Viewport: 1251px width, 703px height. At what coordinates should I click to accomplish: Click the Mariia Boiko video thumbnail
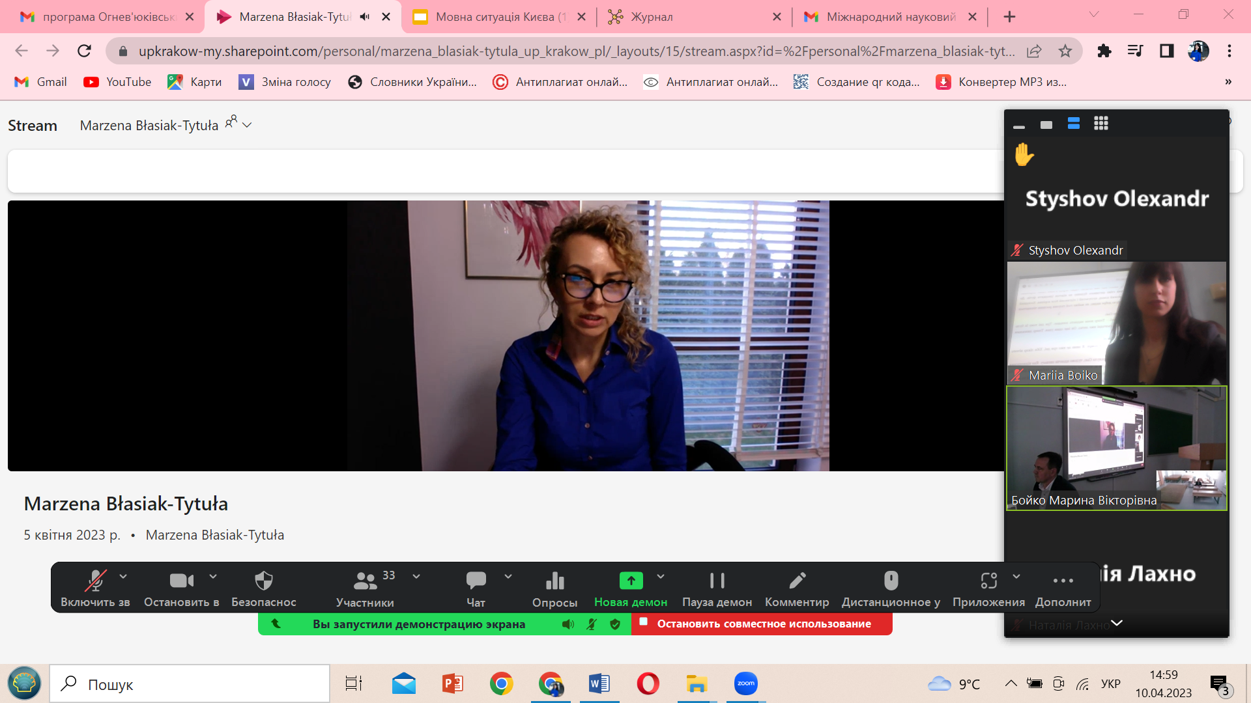(1116, 323)
